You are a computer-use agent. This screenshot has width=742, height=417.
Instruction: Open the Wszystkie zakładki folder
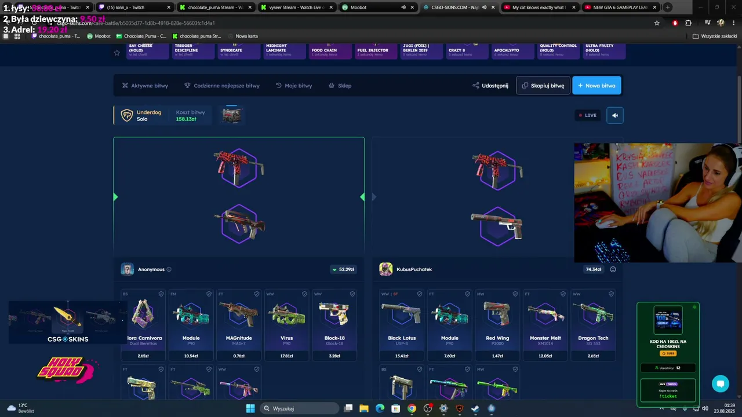coord(715,36)
